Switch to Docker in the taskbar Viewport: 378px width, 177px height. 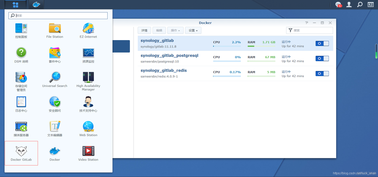tap(36, 4)
